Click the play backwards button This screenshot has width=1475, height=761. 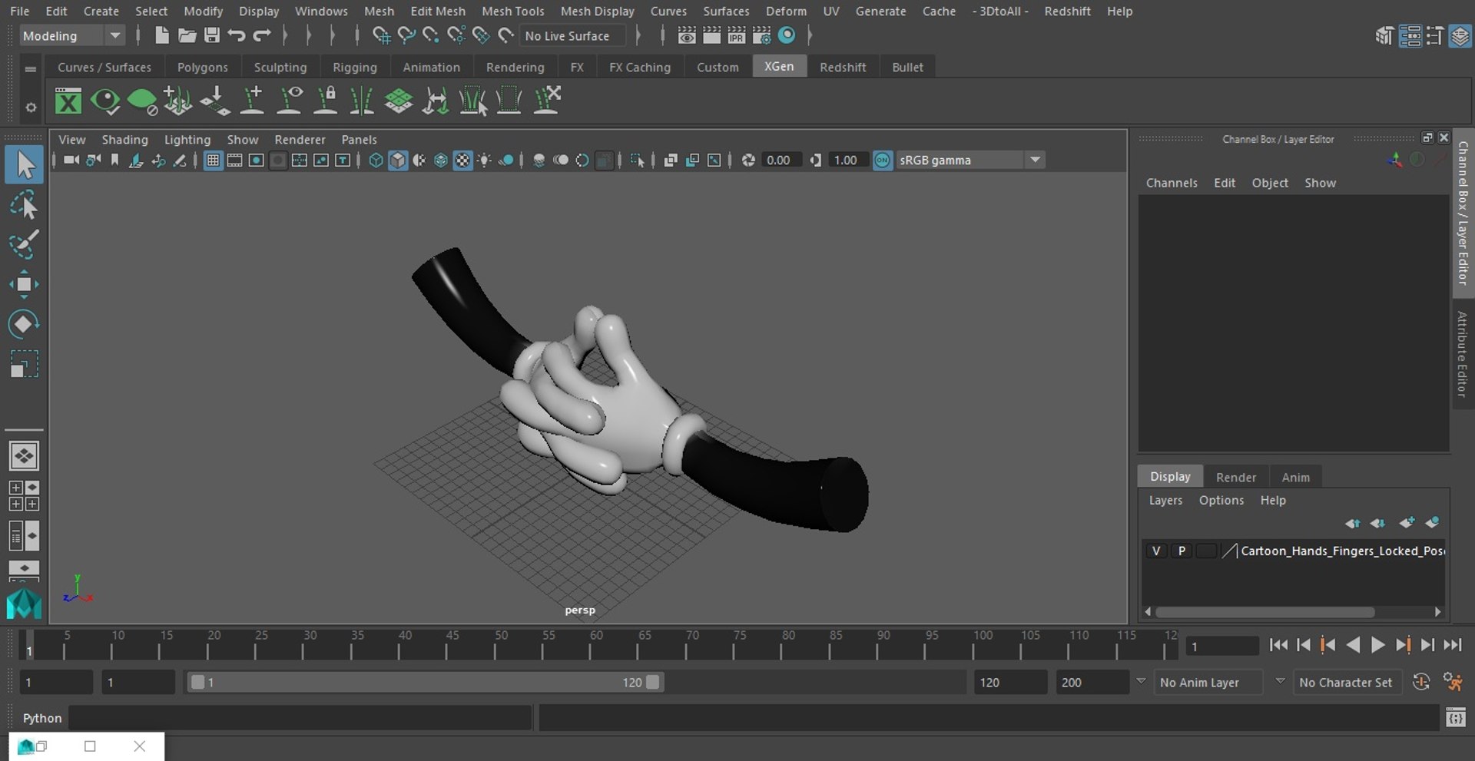1354,645
